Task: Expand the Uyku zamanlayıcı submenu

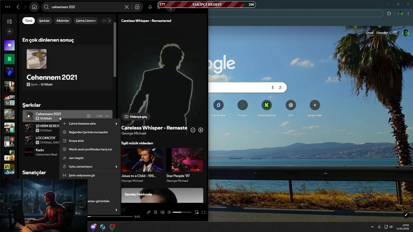Action: pyautogui.click(x=90, y=167)
